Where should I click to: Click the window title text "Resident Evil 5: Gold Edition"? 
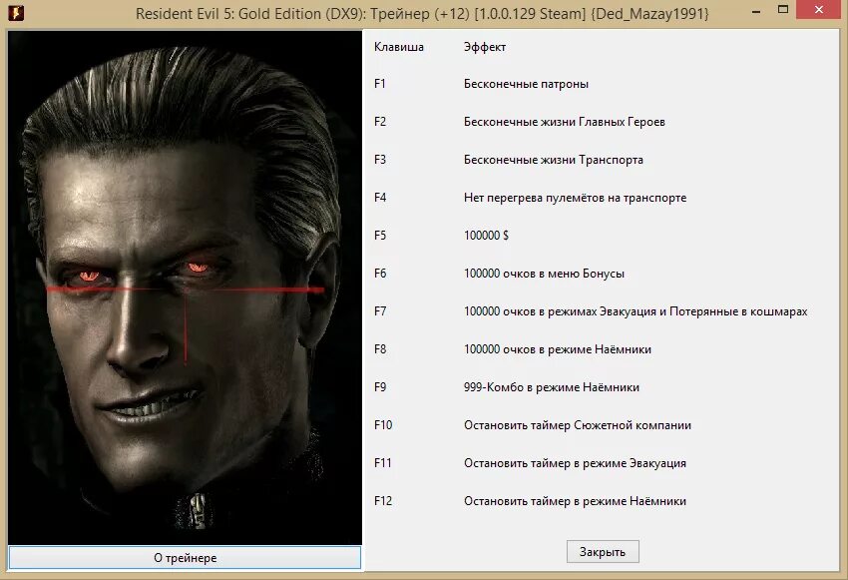(227, 13)
